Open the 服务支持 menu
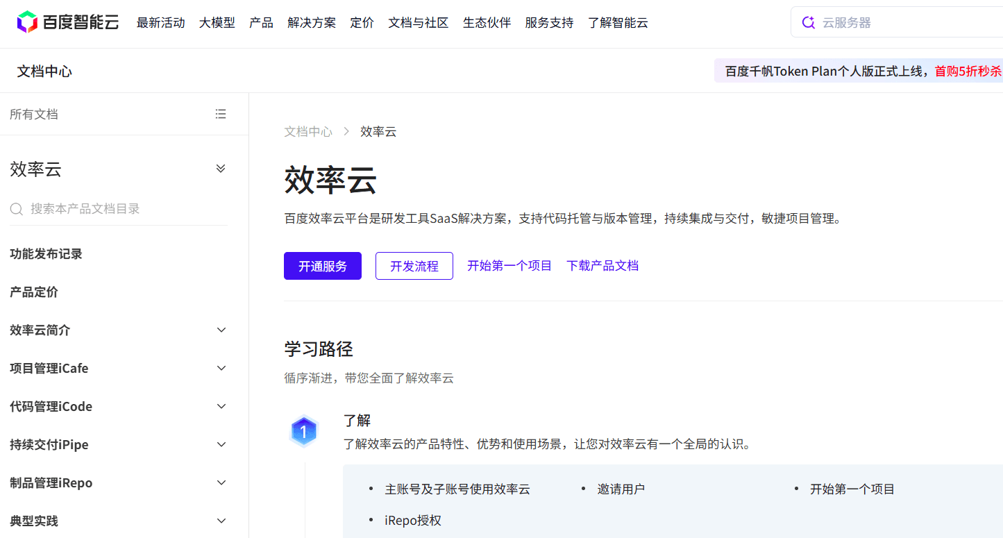This screenshot has width=1003, height=538. click(x=550, y=23)
